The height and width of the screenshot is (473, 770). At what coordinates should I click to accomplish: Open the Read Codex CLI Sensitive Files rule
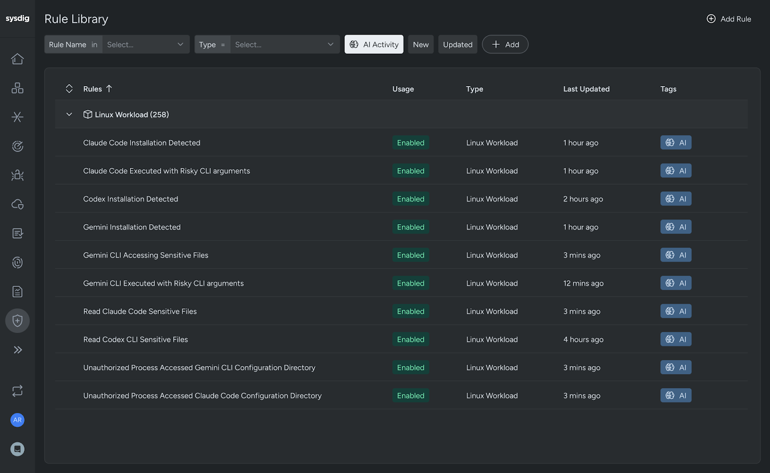pyautogui.click(x=136, y=339)
